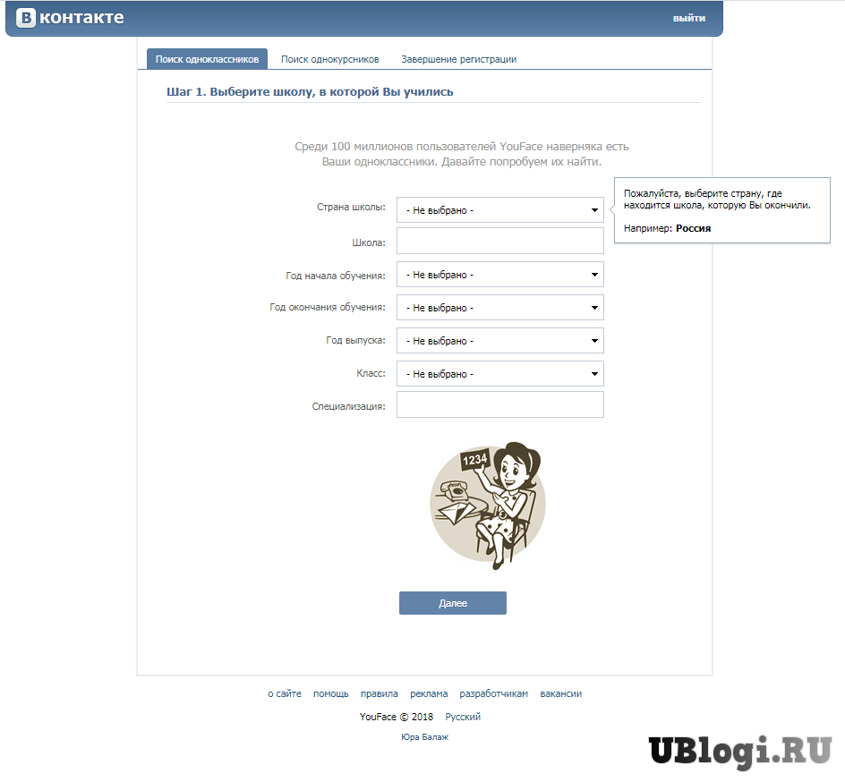This screenshot has height=782, width=845.
Task: Open the о сайте footer link
Action: tap(285, 693)
